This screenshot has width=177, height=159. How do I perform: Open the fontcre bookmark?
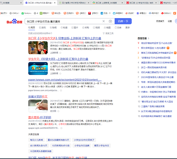(x=26, y=13)
